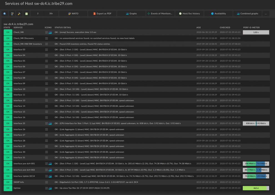The image size is (275, 195).
Task: Expand the "..." more toolbar buttons
Action: pos(266,13)
